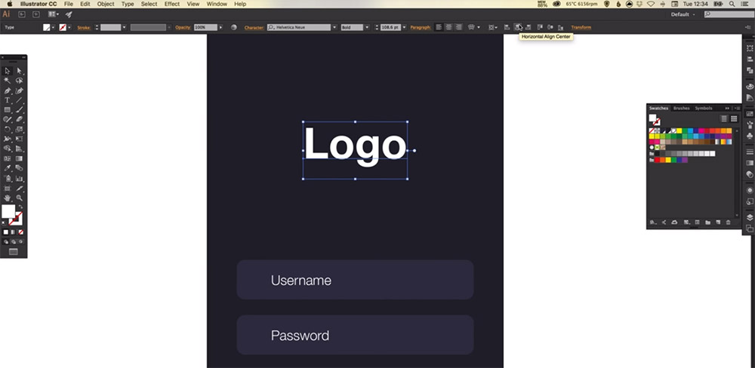Select the Eyedropper tool
Image resolution: width=755 pixels, height=368 pixels.
pyautogui.click(x=8, y=168)
